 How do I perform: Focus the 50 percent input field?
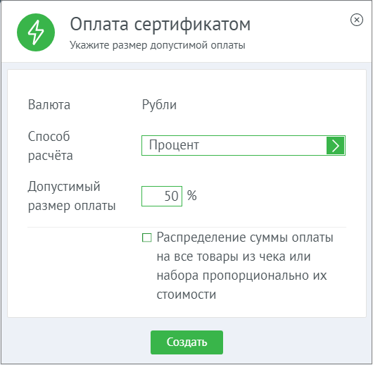(162, 196)
